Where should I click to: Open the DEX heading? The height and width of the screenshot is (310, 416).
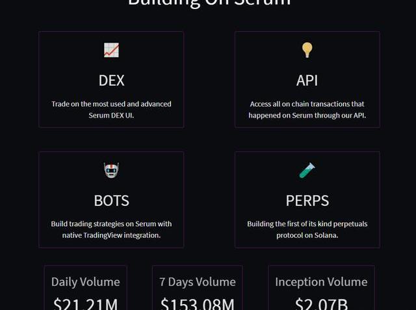point(111,81)
